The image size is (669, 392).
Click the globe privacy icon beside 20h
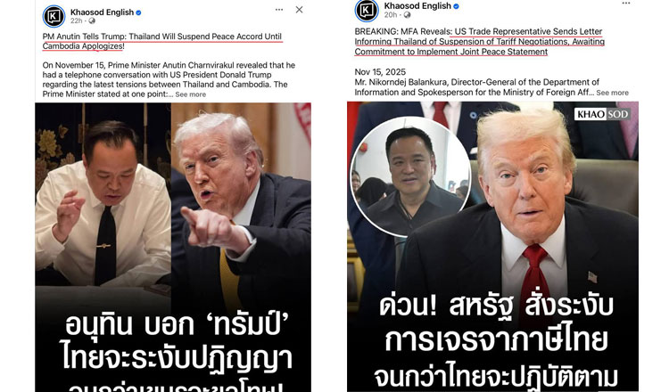click(407, 15)
